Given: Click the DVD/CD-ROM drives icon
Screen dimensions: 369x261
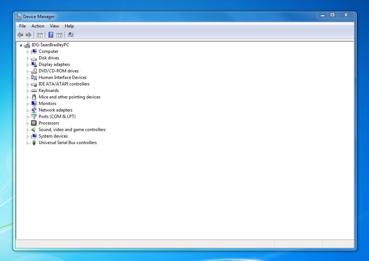Looking at the screenshot, I should pos(34,71).
